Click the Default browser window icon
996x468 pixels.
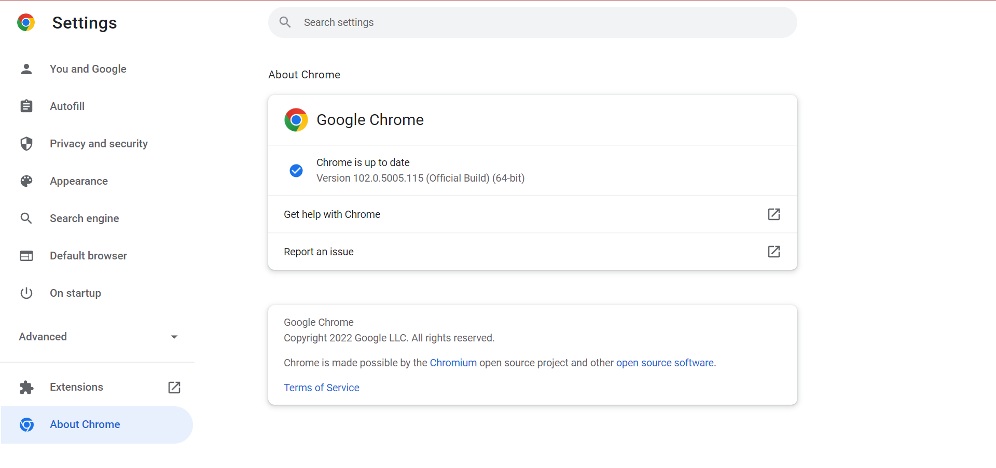point(26,256)
